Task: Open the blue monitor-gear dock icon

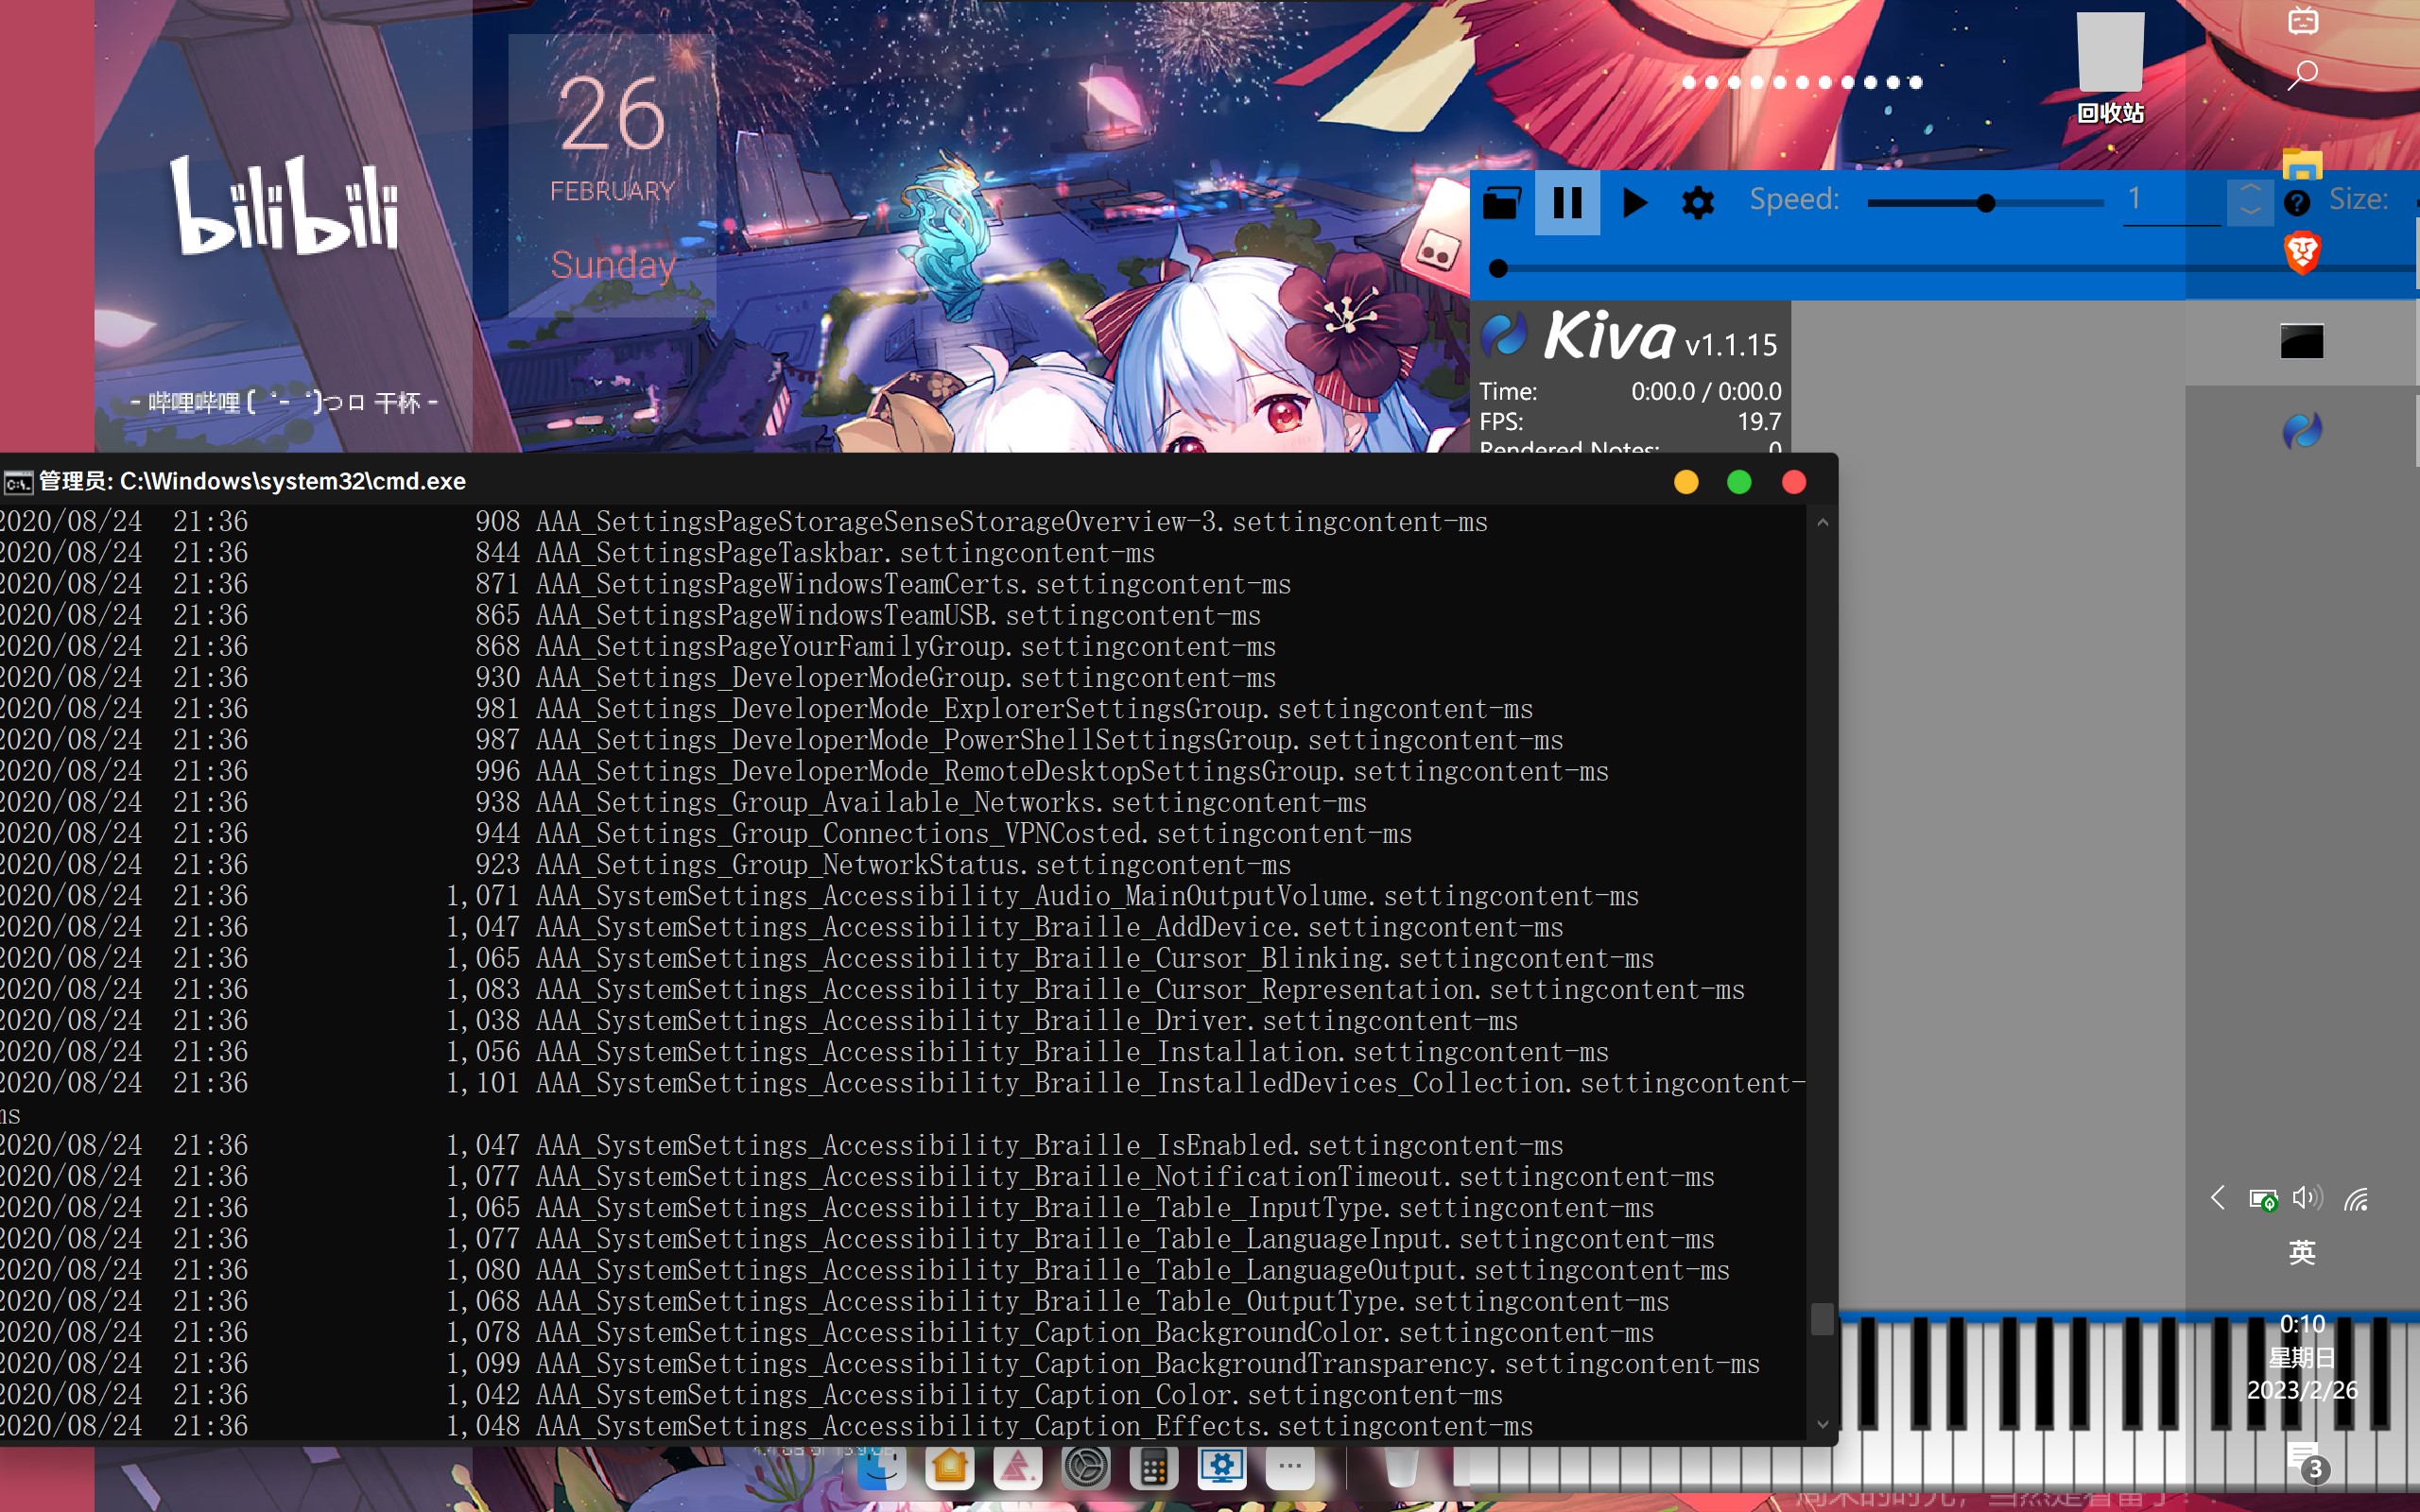Action: pyautogui.click(x=1222, y=1467)
